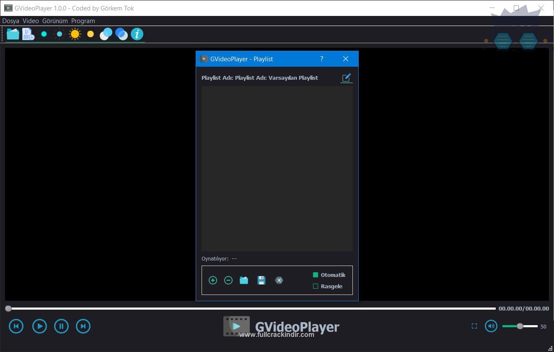Click the video seek bar
Image resolution: width=554 pixels, height=352 pixels.
click(251, 308)
